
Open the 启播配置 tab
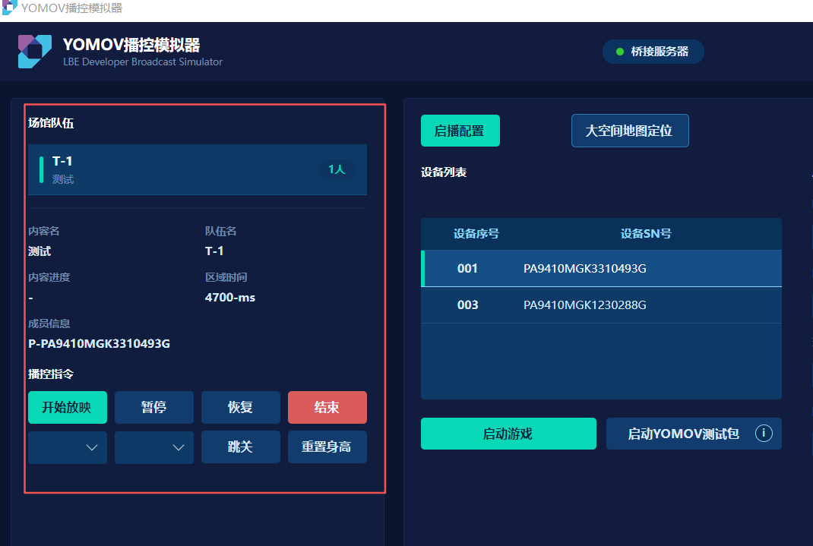pyautogui.click(x=460, y=131)
